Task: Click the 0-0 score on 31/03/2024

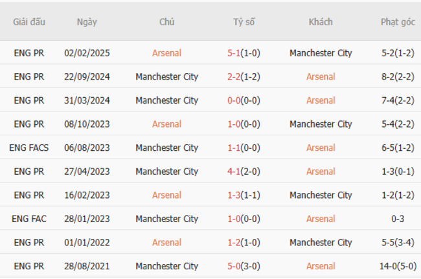Action: pos(234,100)
